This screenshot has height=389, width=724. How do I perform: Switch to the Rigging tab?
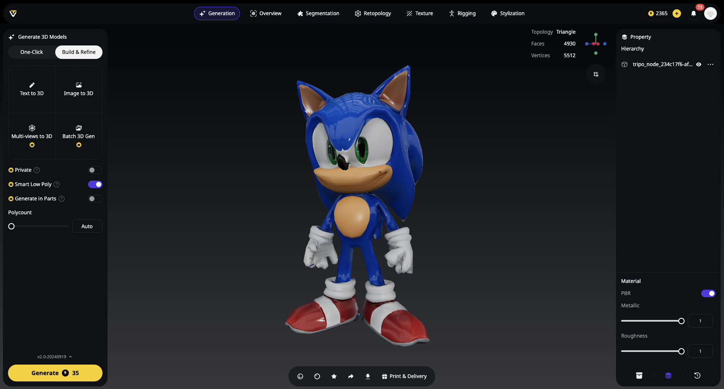click(x=462, y=13)
